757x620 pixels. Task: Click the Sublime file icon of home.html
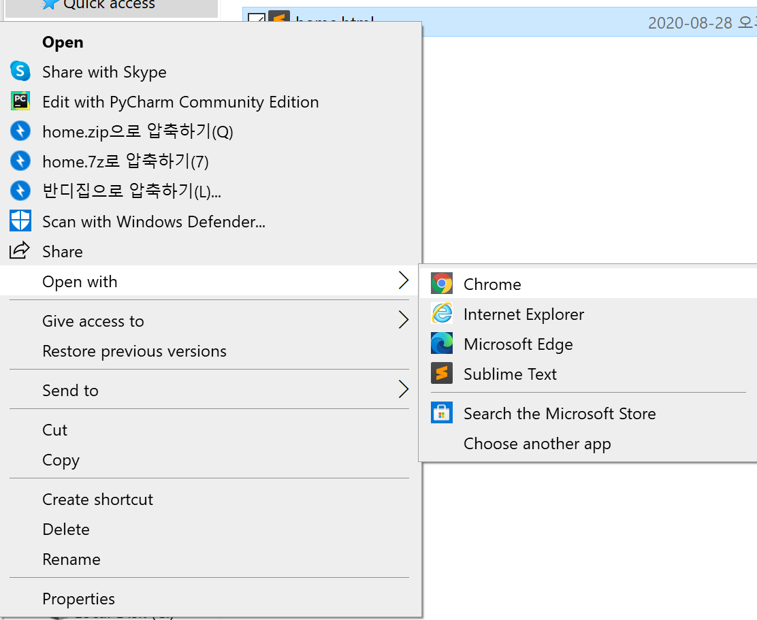tap(279, 17)
